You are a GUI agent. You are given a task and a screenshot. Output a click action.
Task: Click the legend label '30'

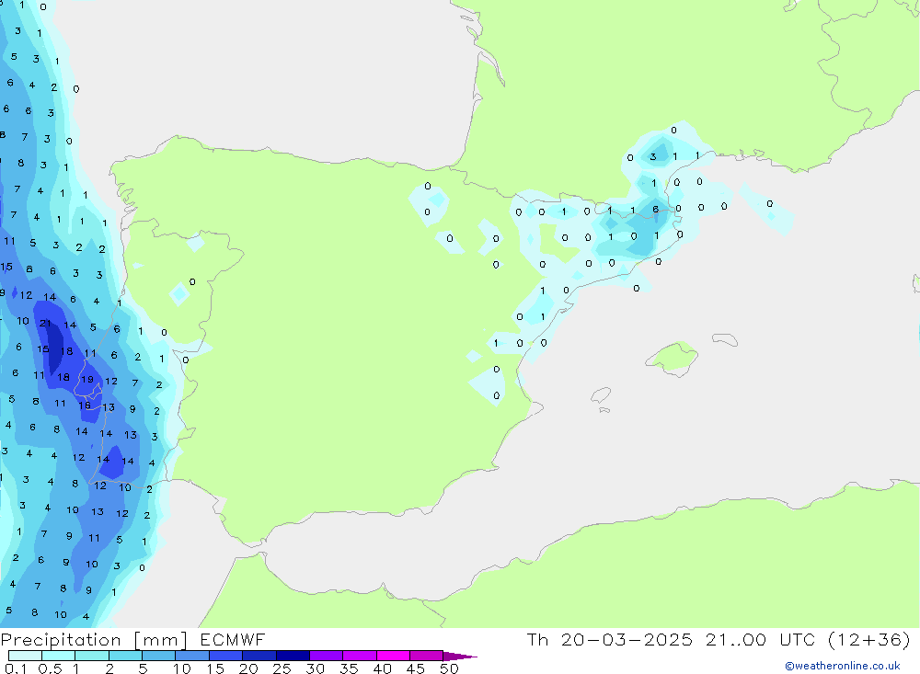pos(316,668)
